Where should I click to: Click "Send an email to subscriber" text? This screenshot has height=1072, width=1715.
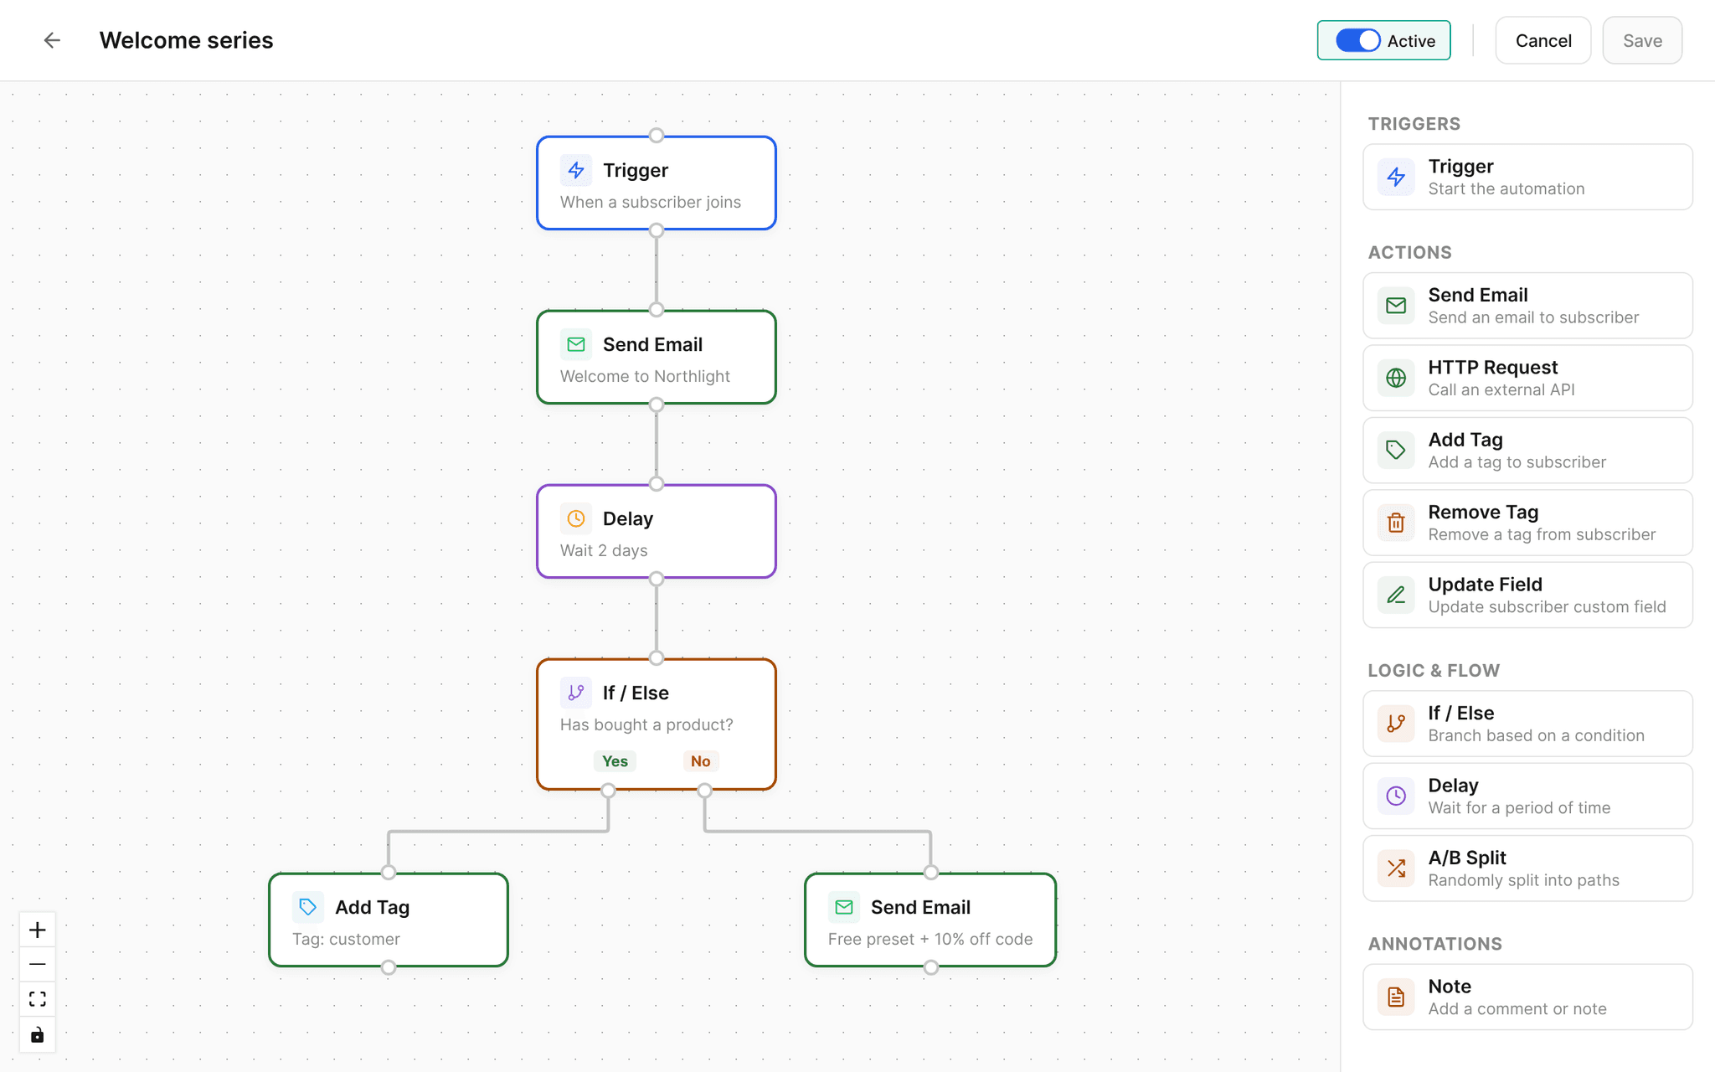point(1533,317)
